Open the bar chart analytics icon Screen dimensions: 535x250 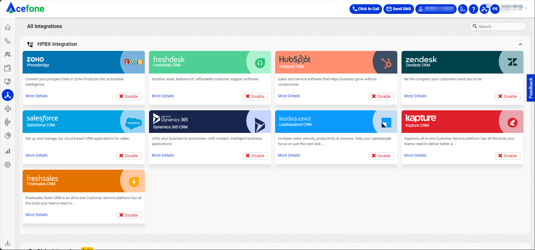(8, 151)
